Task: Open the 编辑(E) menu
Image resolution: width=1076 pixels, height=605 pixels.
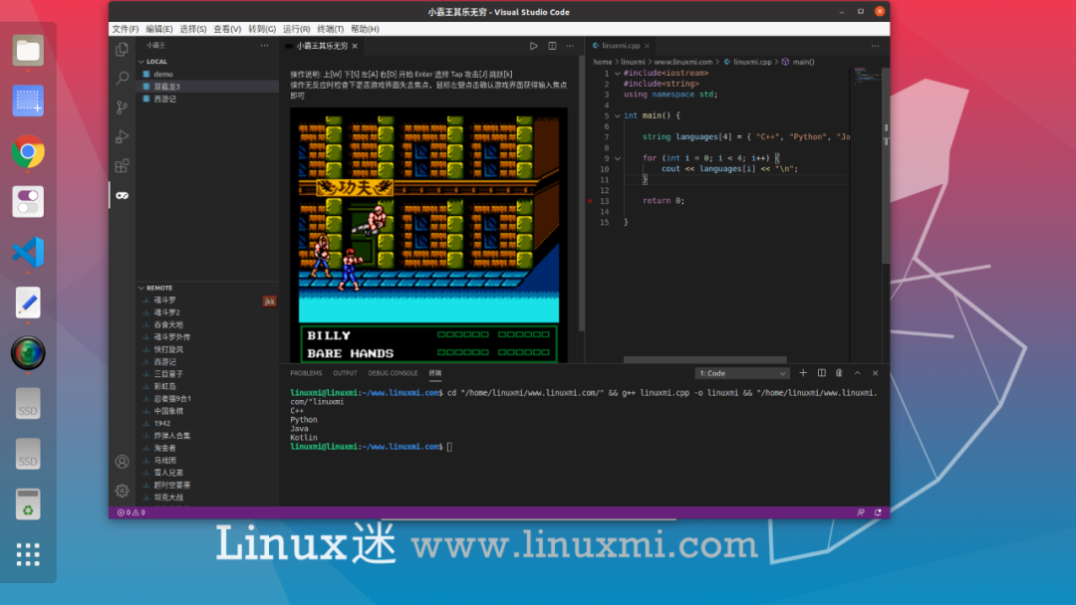Action: pyautogui.click(x=159, y=29)
